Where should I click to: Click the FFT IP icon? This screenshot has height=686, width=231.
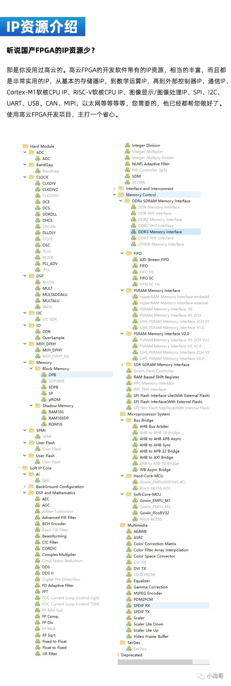pyautogui.click(x=38, y=591)
